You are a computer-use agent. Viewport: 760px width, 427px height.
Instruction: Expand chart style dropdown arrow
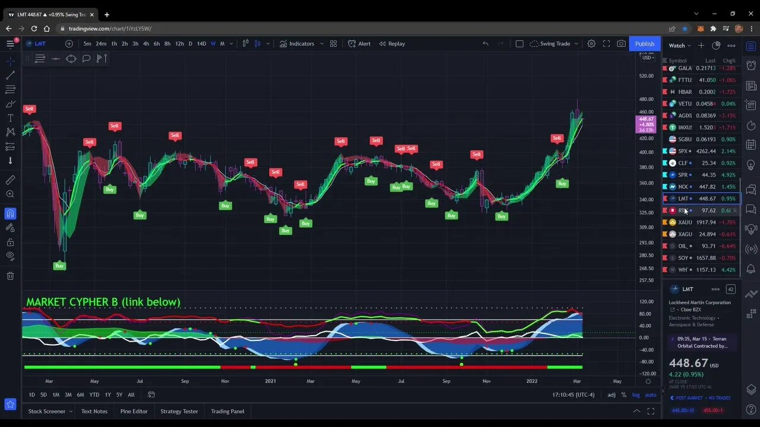(x=268, y=43)
